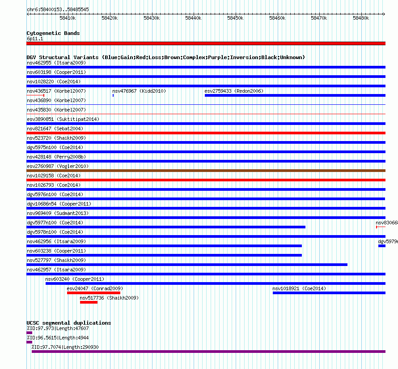Click the red esv24047 loss bar

(93, 293)
